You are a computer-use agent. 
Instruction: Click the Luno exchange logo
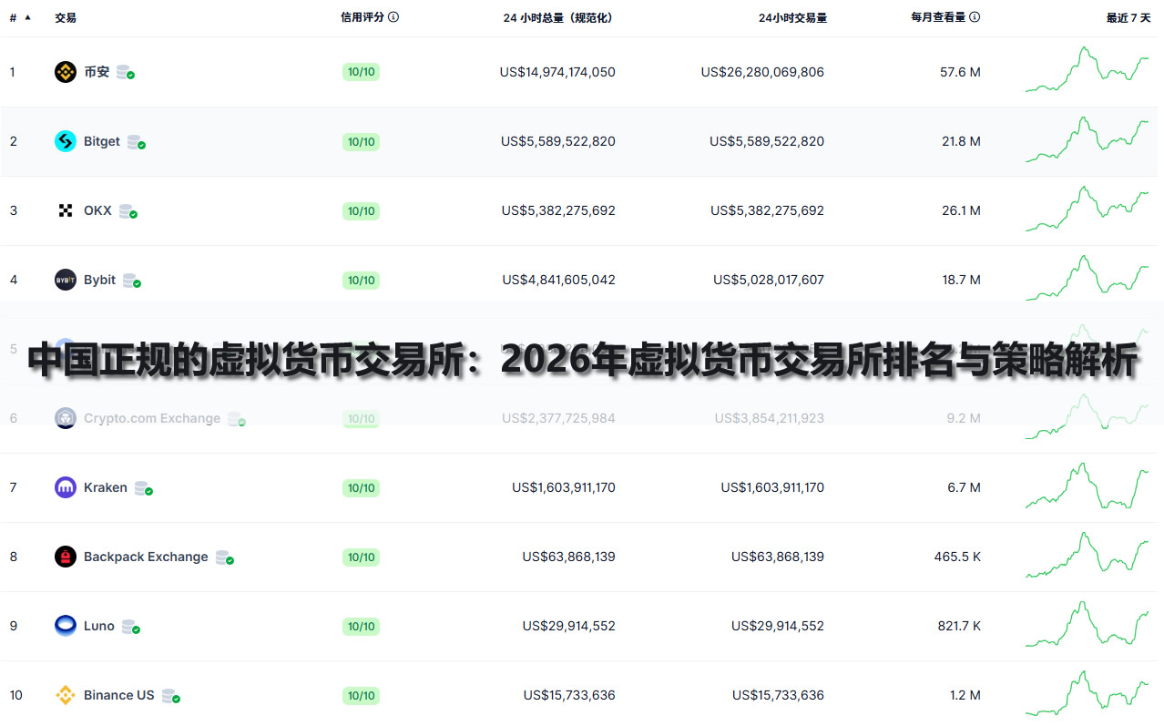(66, 626)
